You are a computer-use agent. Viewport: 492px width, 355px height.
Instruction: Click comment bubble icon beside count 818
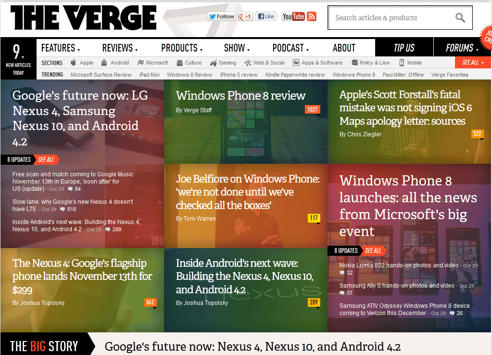point(63,209)
